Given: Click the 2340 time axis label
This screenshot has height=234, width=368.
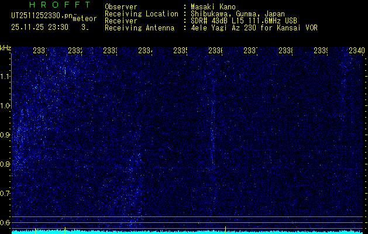Looking at the screenshot, I should point(357,50).
